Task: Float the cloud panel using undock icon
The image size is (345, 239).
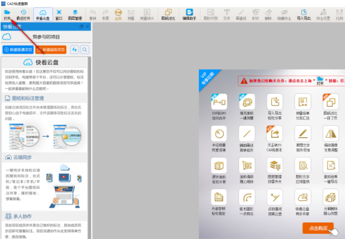Action: [82, 26]
